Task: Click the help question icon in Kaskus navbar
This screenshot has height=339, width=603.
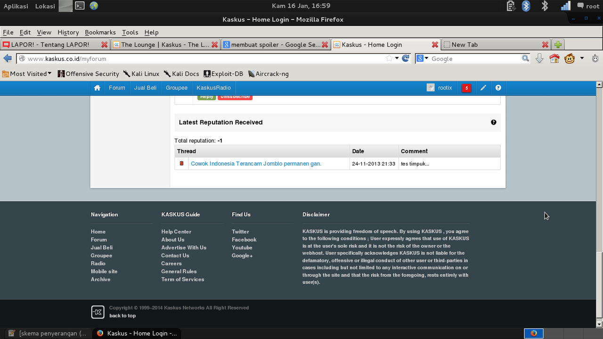Action: [x=498, y=88]
